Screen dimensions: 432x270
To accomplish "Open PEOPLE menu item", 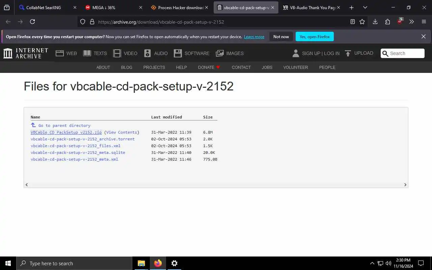I will click(327, 67).
